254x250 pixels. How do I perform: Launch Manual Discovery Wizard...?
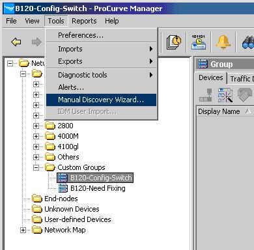[101, 100]
